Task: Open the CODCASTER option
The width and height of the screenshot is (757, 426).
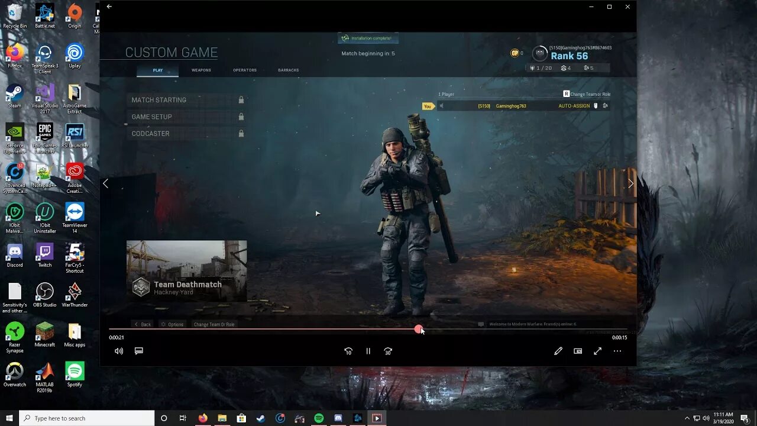Action: coord(186,133)
